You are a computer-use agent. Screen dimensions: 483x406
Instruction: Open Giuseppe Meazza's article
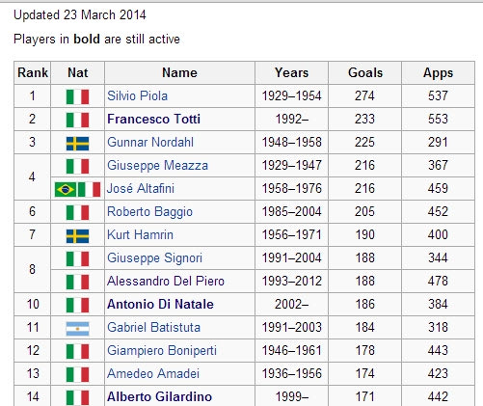157,166
